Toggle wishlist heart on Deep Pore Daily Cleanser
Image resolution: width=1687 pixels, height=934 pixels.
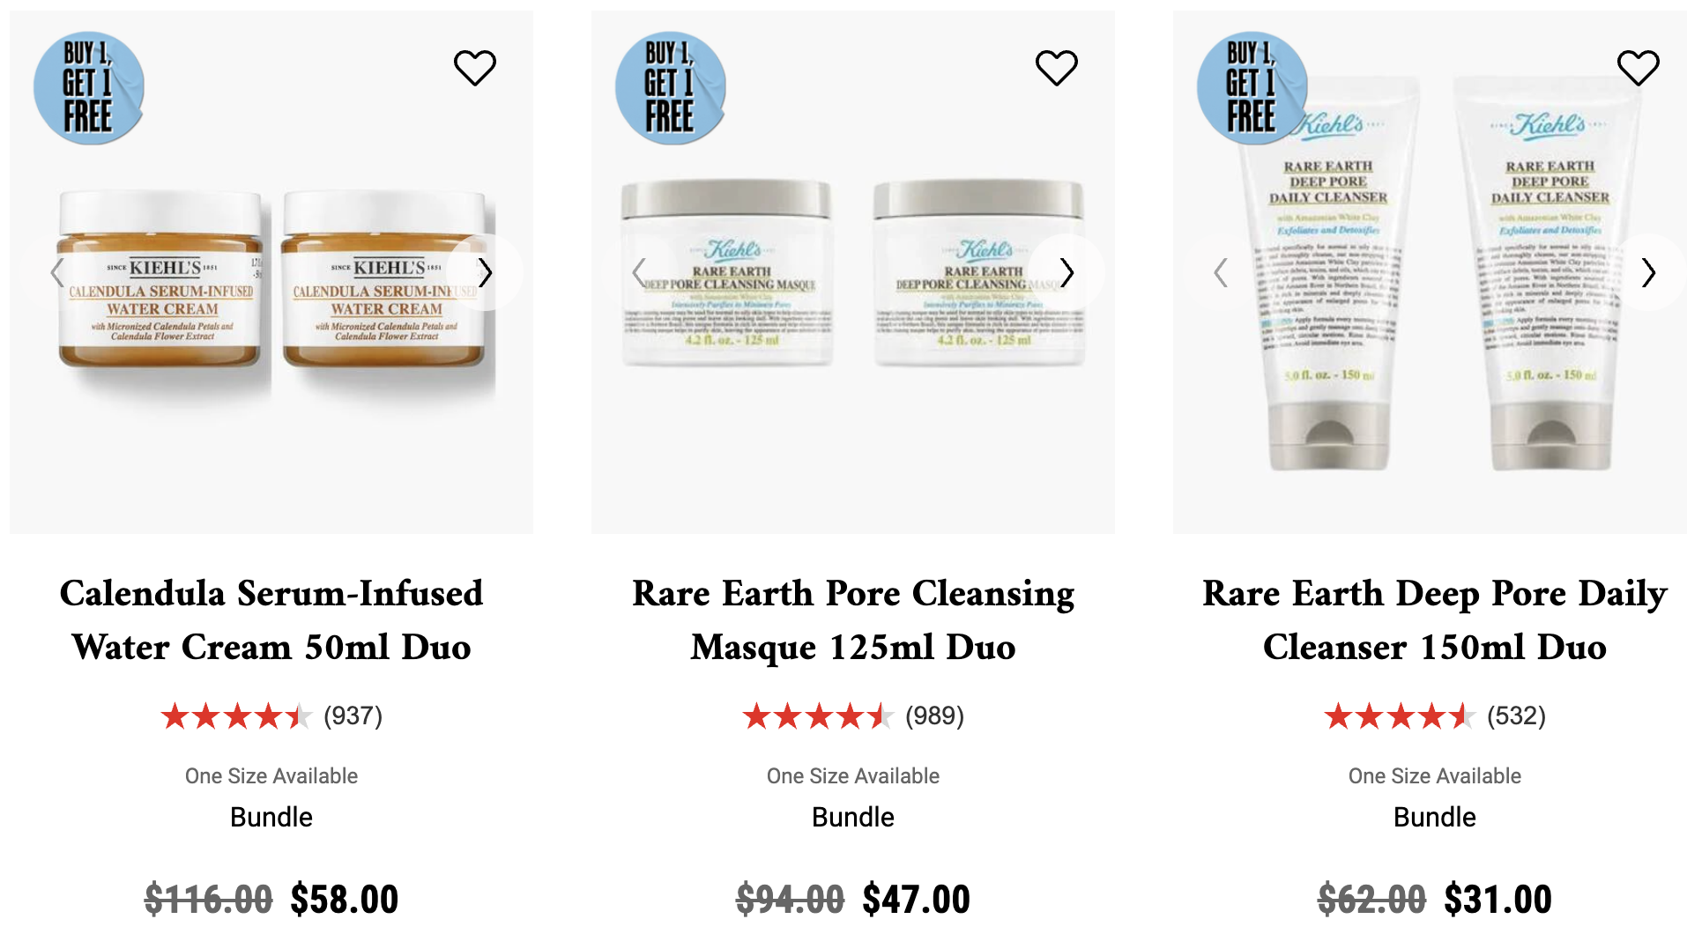pos(1639,68)
